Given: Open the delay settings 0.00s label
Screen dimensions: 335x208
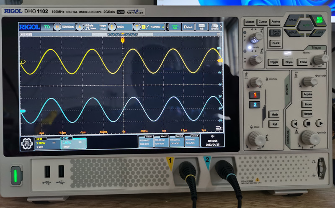Looking at the screenshot, I should (x=120, y=27).
